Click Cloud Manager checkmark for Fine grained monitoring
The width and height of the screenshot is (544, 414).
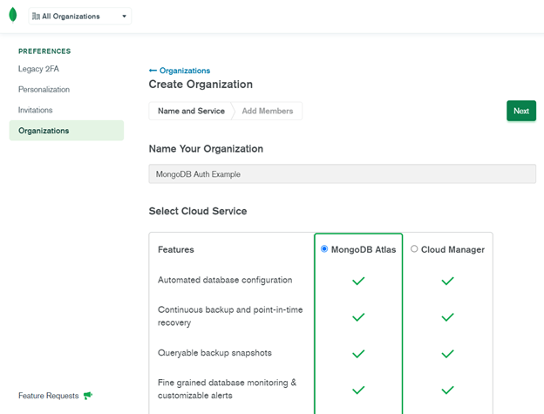[x=447, y=390]
